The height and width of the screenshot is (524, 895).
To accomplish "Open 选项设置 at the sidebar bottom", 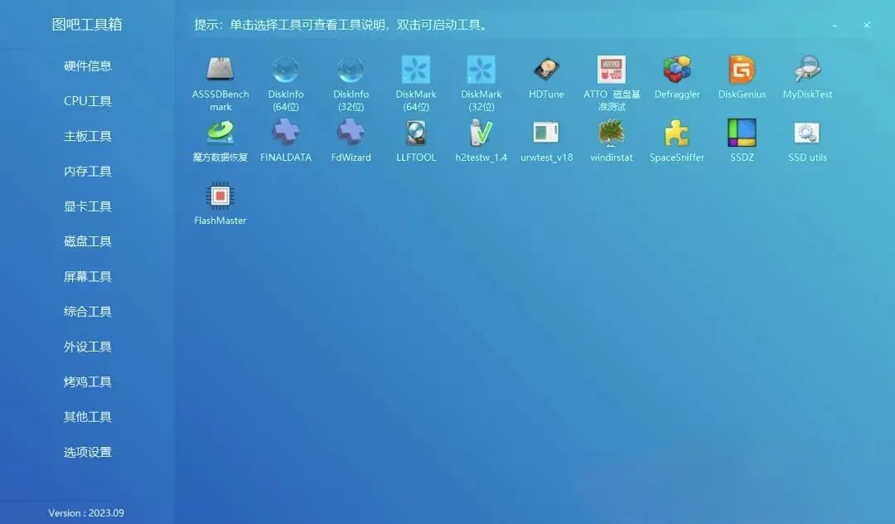I will click(x=87, y=452).
